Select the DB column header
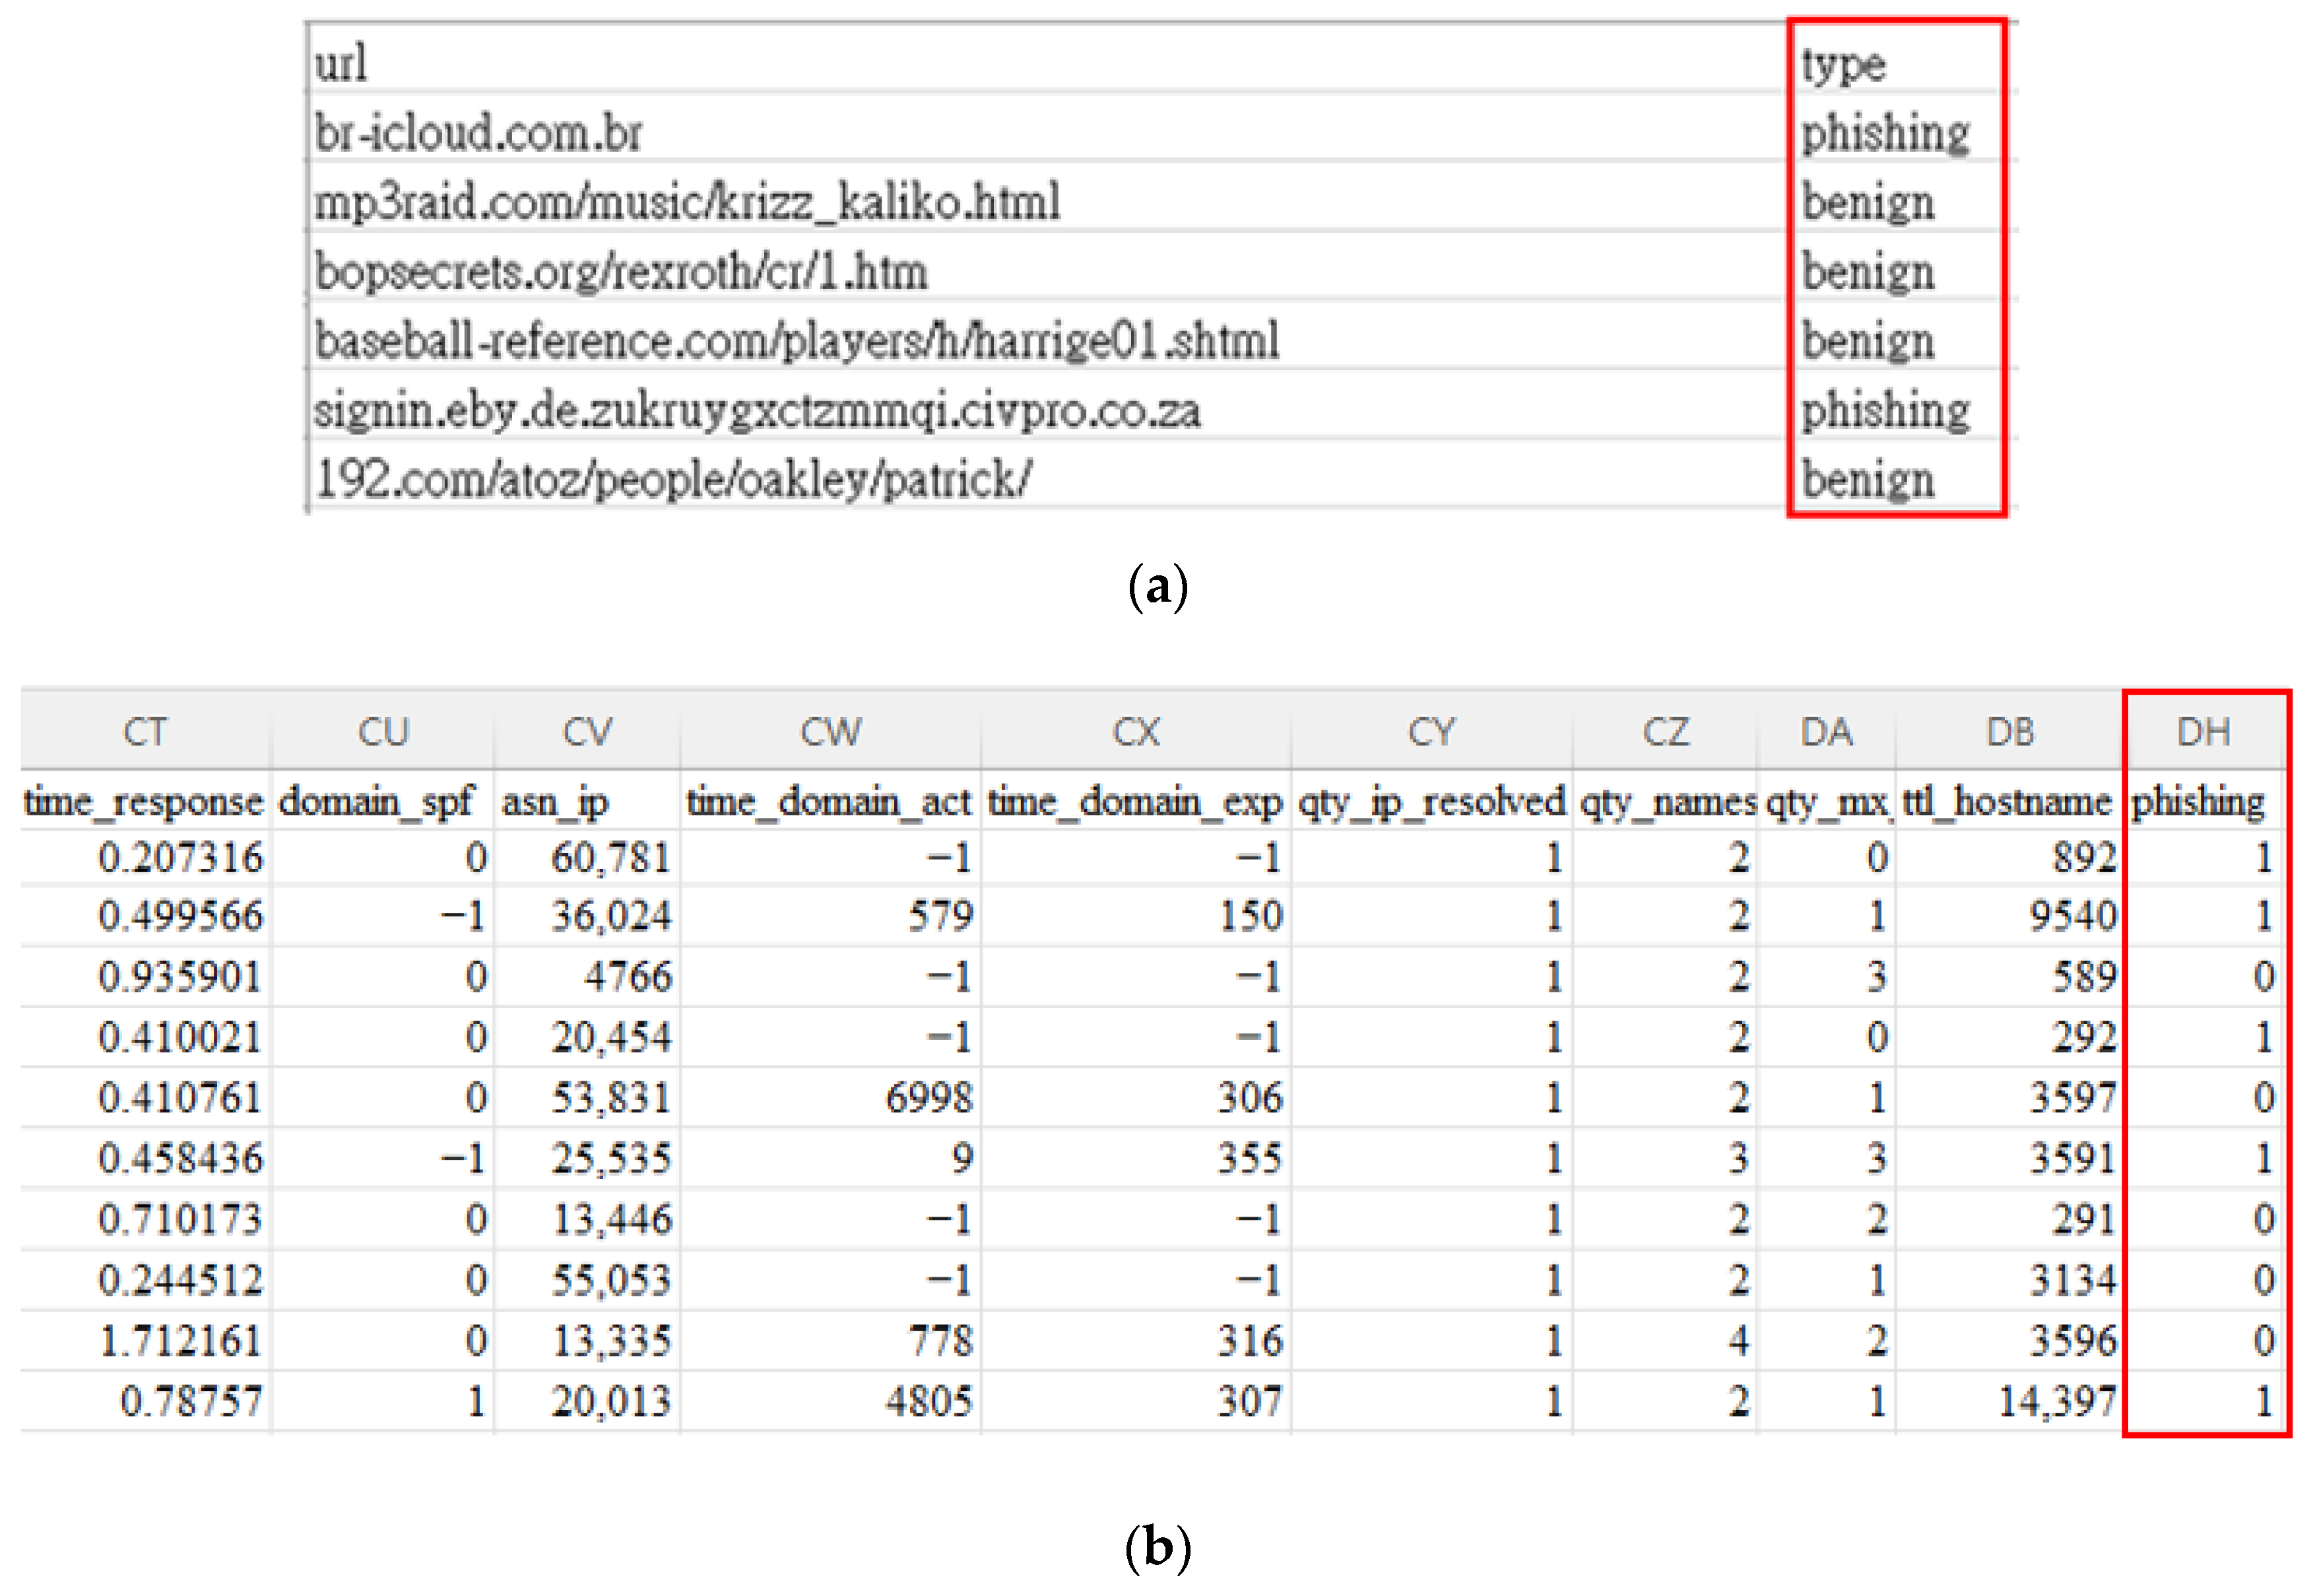This screenshot has height=1596, width=2315. pyautogui.click(x=2009, y=733)
